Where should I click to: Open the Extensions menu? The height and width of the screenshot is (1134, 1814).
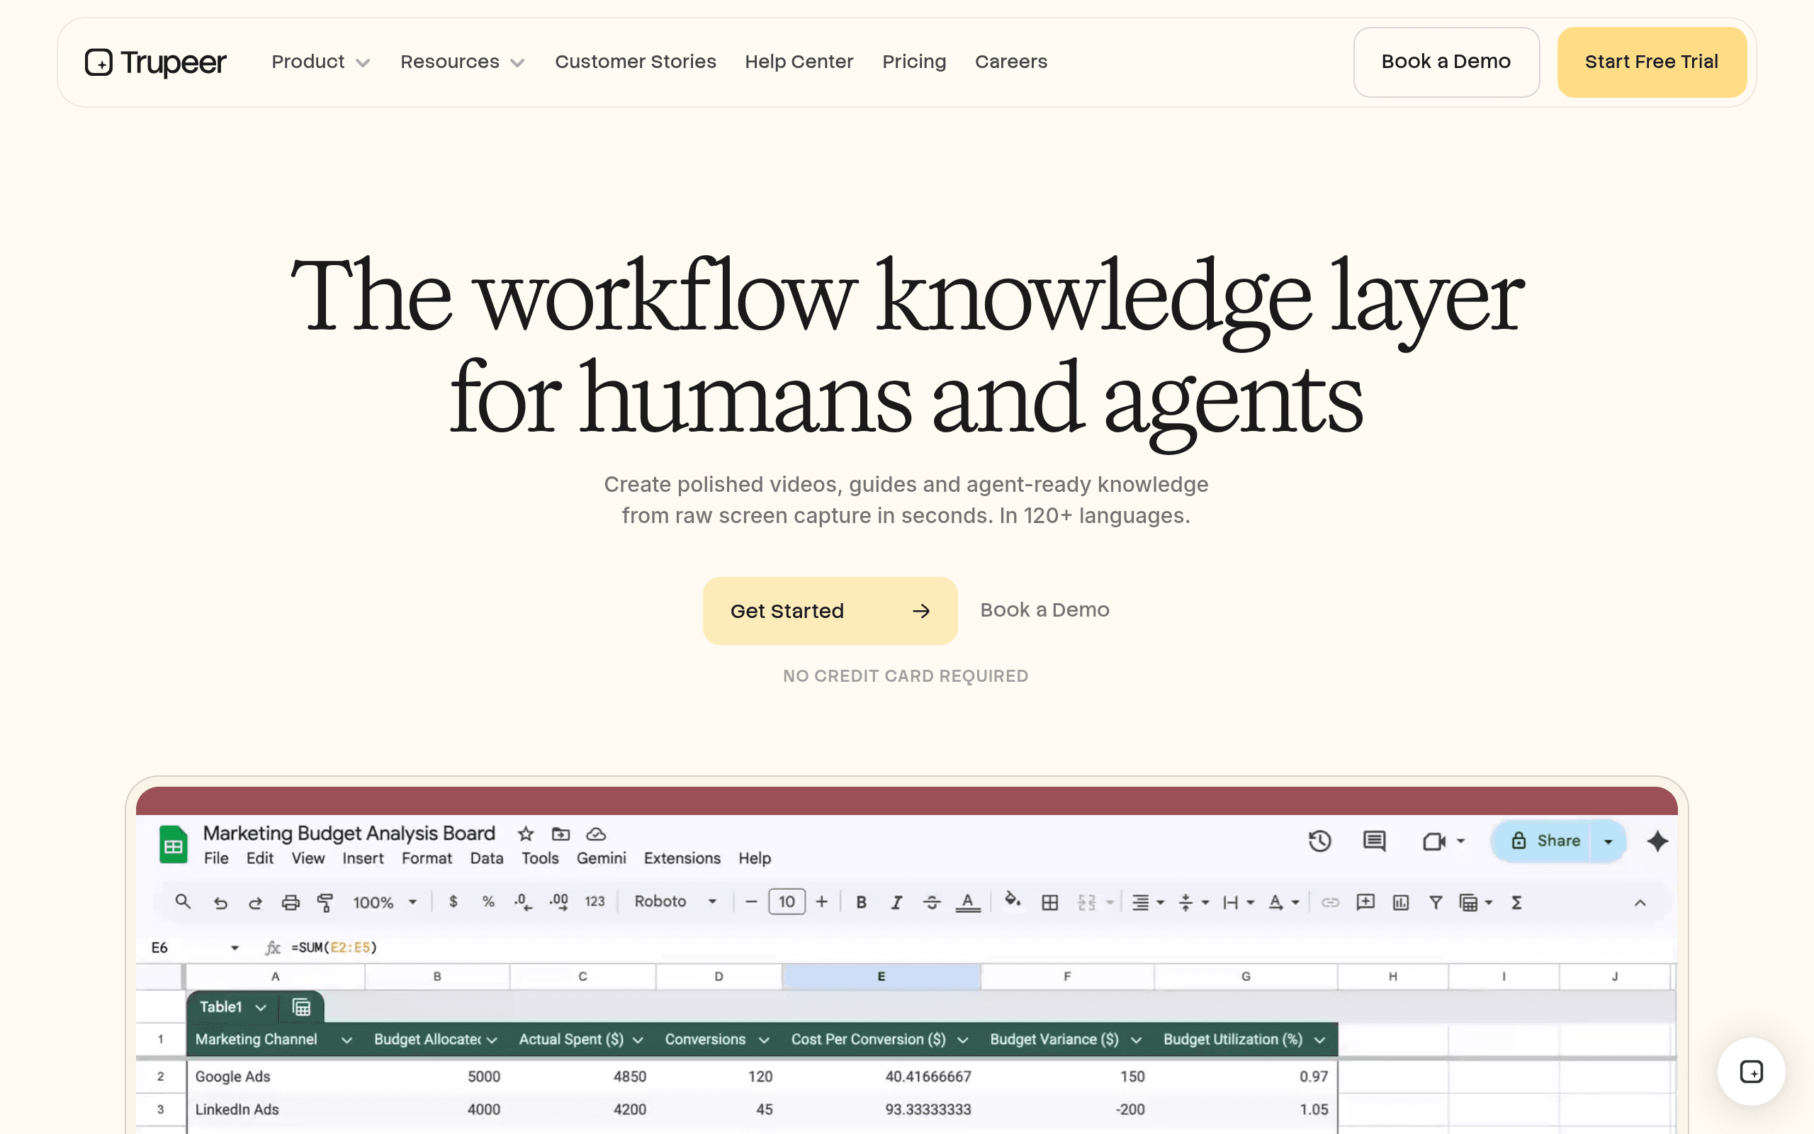click(682, 858)
